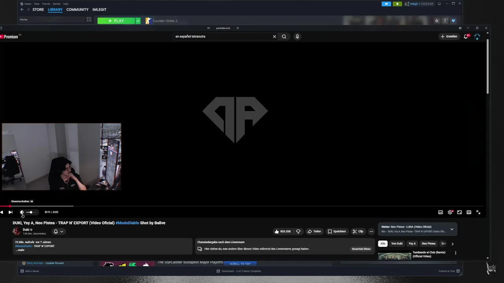
Task: Show more filter chips with arrow
Action: click(x=452, y=244)
